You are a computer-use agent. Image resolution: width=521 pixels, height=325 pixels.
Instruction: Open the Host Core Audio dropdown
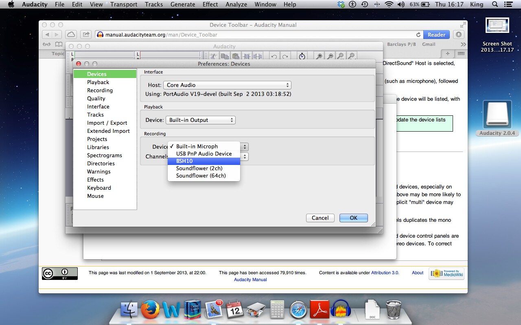coord(227,85)
